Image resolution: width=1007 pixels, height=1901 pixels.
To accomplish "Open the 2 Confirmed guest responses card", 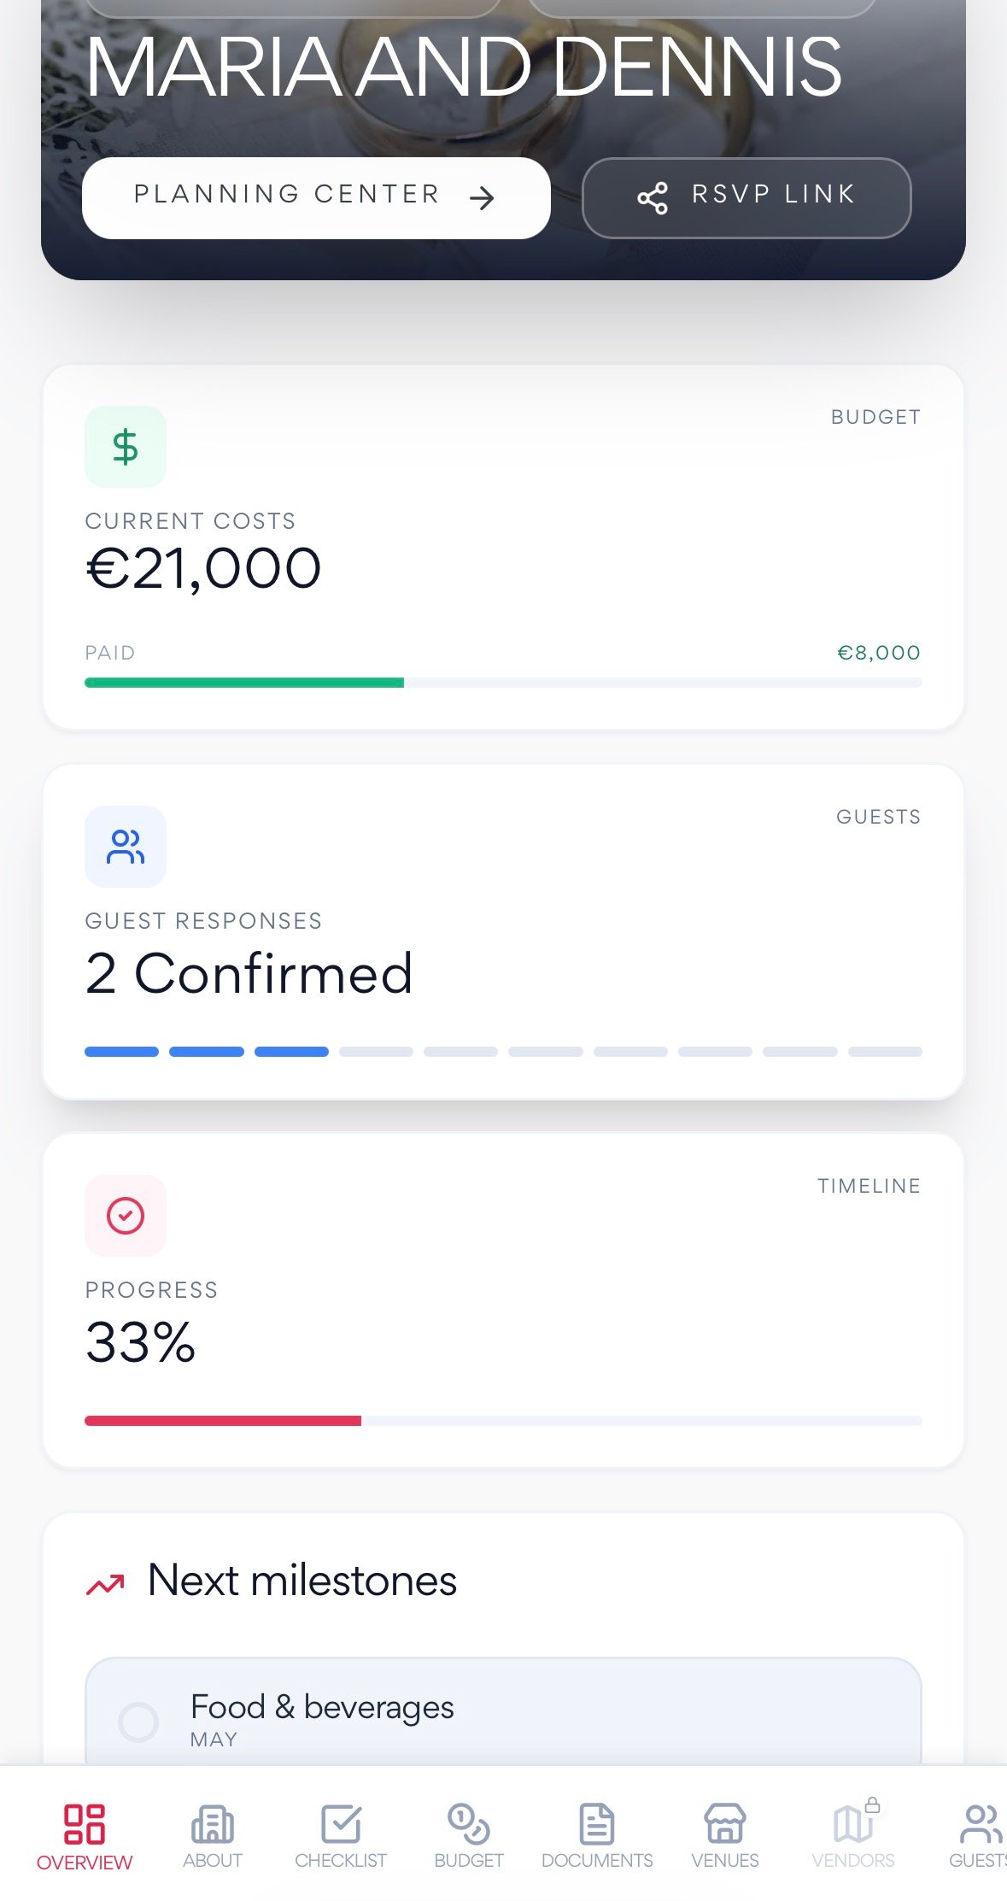I will (x=503, y=932).
